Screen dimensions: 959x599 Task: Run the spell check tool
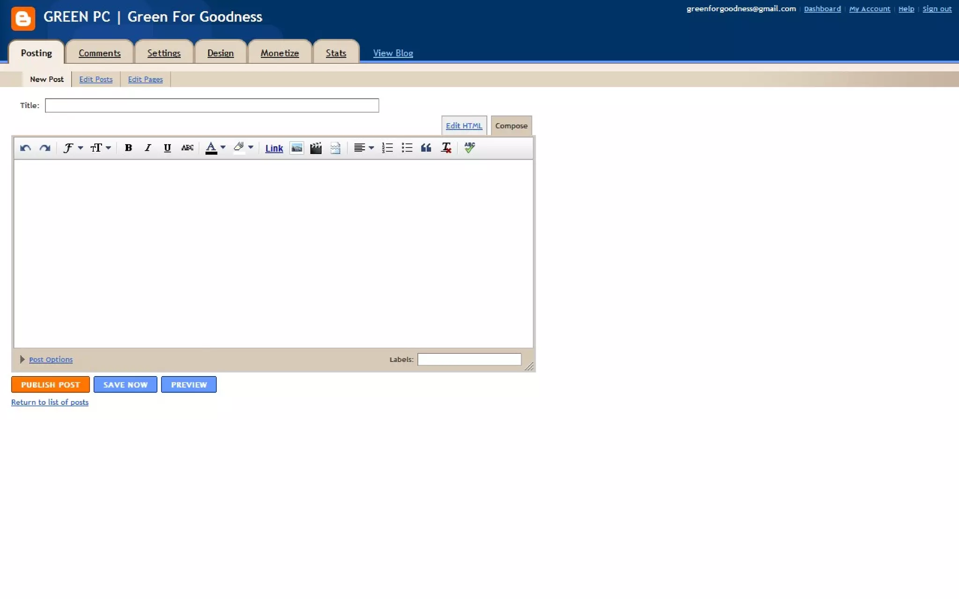click(x=469, y=148)
